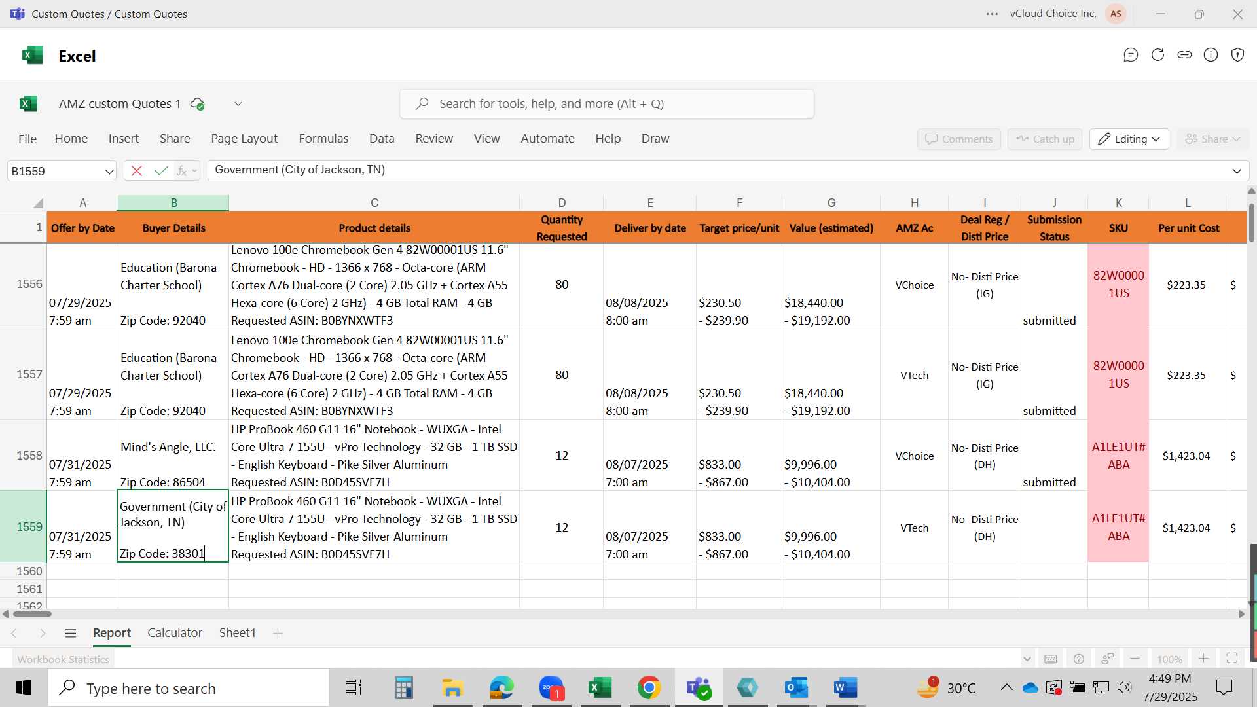Click the select-all corner triangle
1257x707 pixels.
38,203
